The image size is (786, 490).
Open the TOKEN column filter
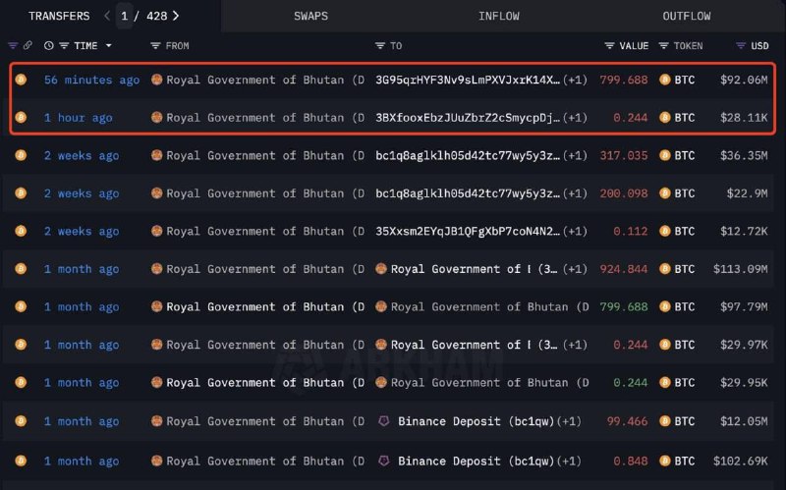pos(664,45)
